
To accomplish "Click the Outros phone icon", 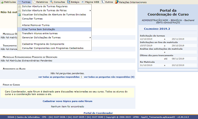I will [103, 2].
